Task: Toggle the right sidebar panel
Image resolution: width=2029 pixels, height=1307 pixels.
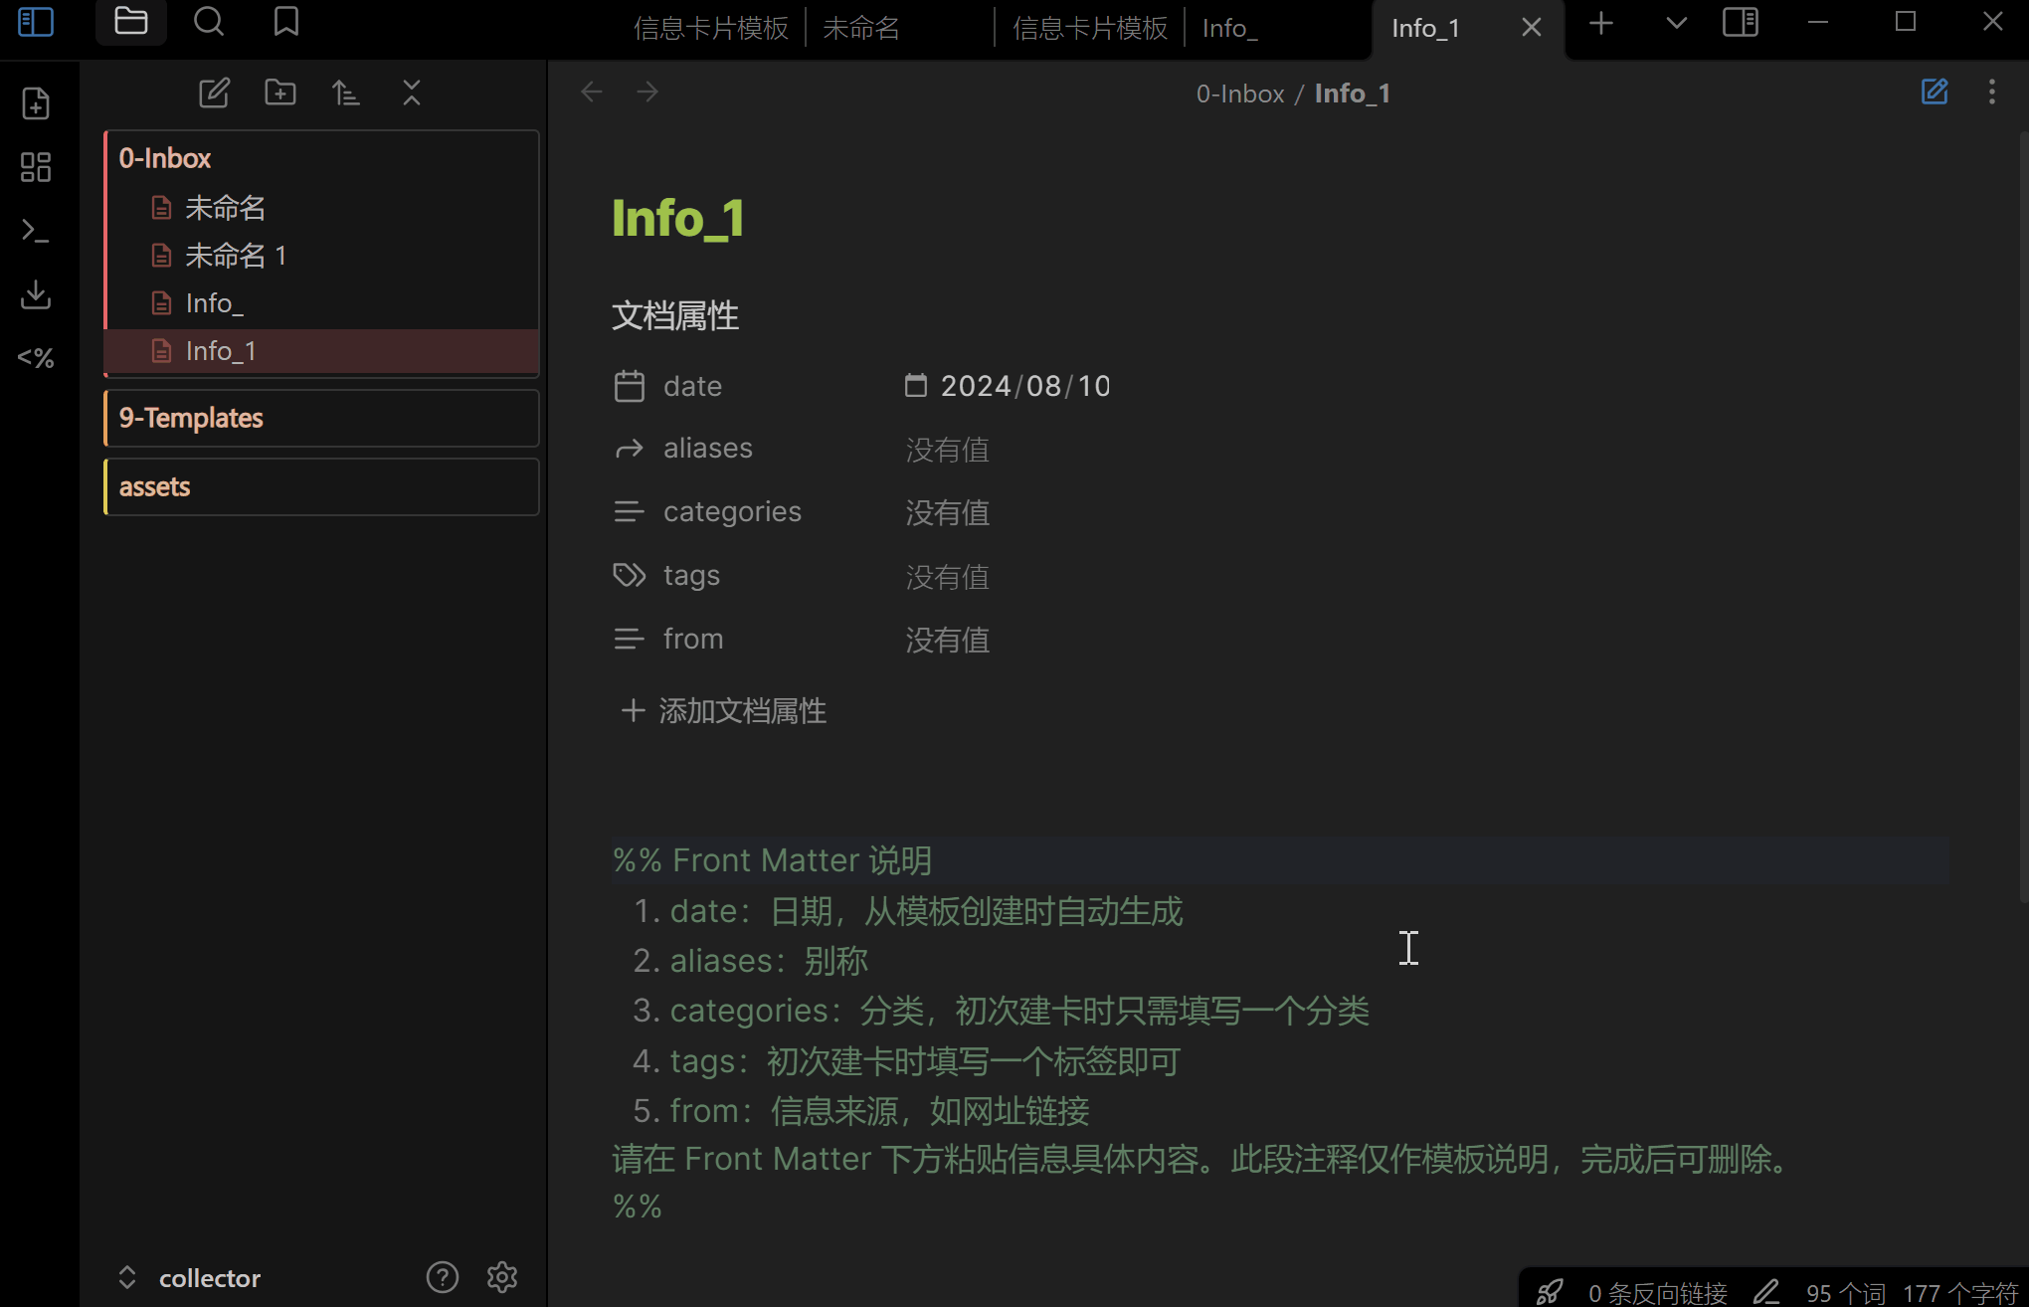Action: coord(1740,22)
